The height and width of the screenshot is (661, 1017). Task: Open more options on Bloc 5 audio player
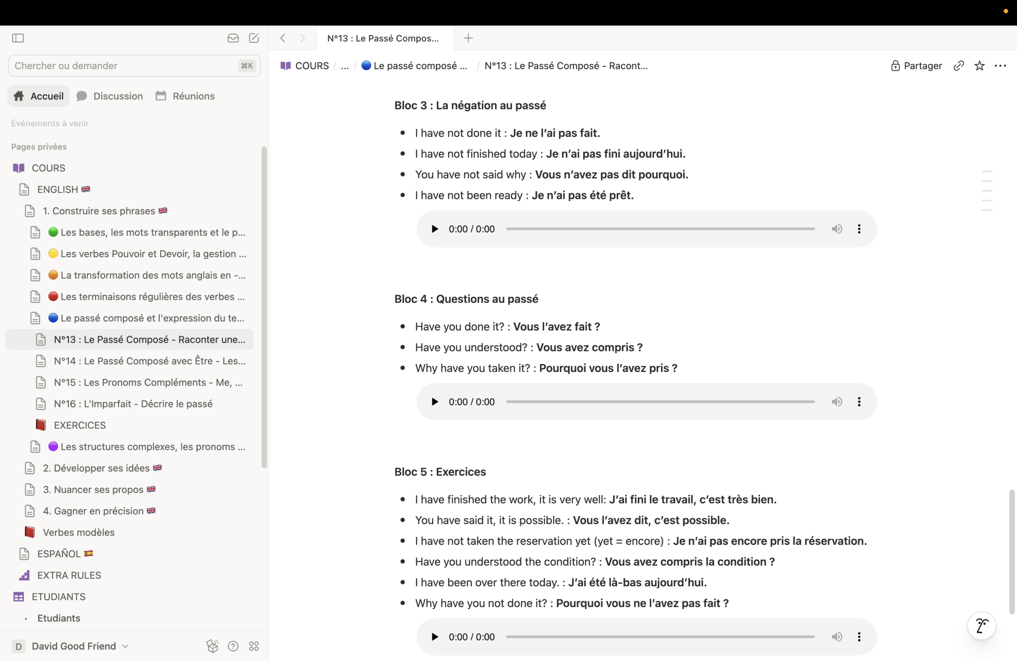(859, 637)
